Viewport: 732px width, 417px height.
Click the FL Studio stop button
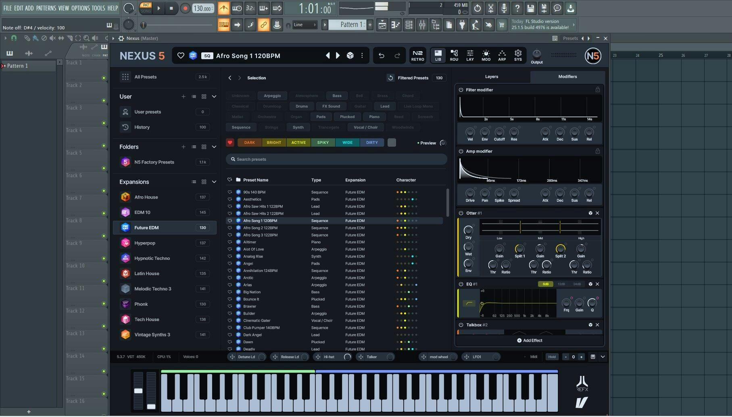(x=171, y=8)
